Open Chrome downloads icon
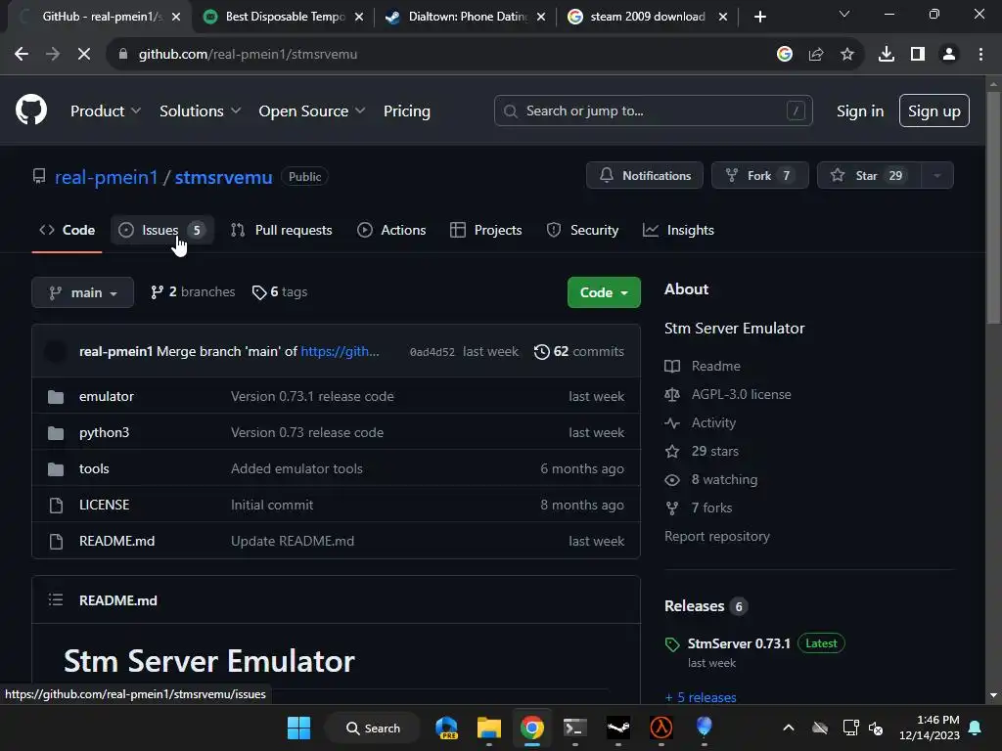 click(x=887, y=55)
